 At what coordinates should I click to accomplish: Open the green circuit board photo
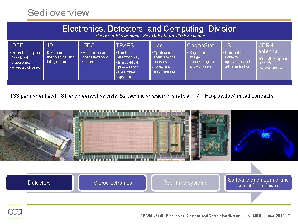pyautogui.click(x=211, y=135)
